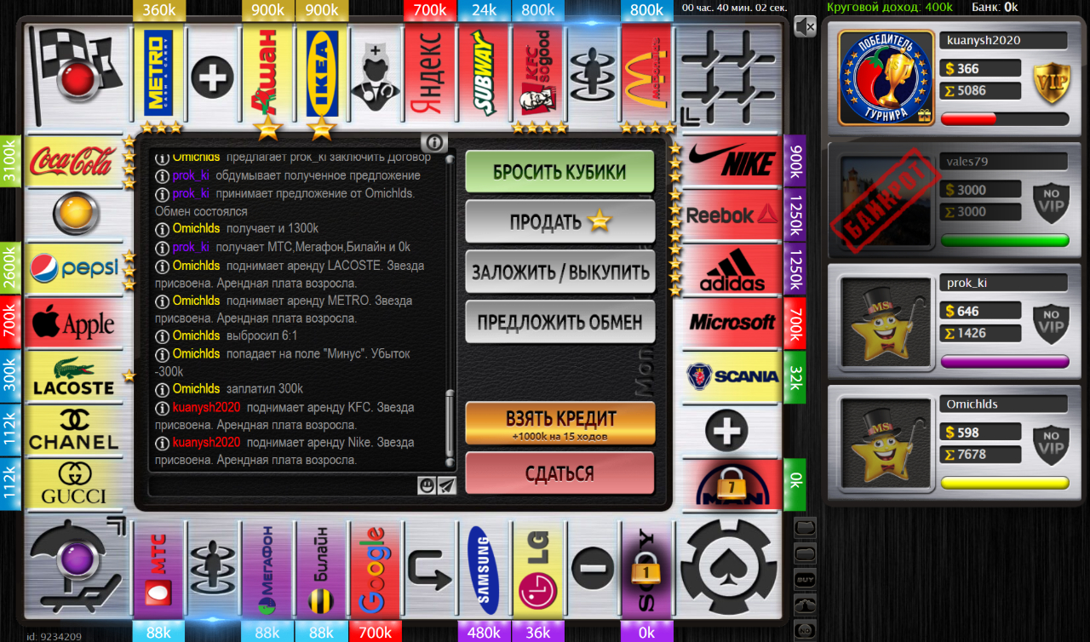Image resolution: width=1090 pixels, height=642 pixels.
Task: Select the adidas property tile
Action: pyautogui.click(x=732, y=270)
